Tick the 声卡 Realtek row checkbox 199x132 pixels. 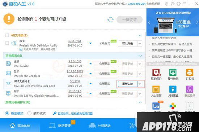pos(7,43)
